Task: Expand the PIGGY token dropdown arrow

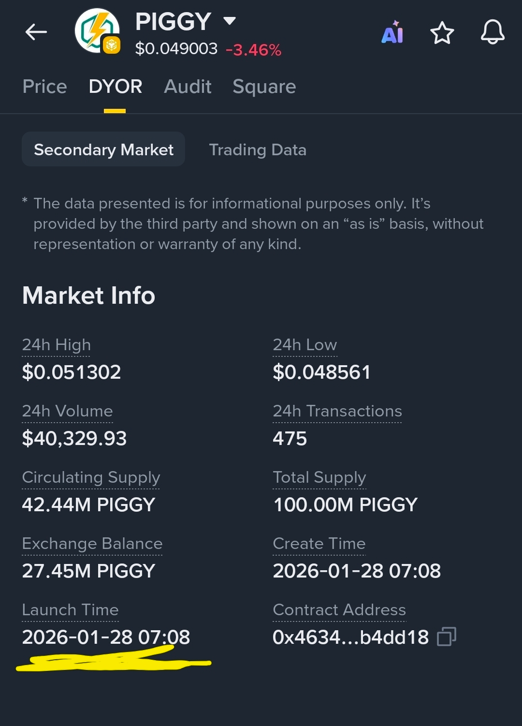Action: [229, 21]
